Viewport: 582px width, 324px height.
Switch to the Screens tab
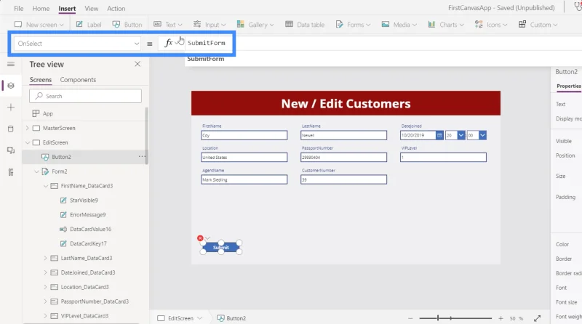[41, 80]
